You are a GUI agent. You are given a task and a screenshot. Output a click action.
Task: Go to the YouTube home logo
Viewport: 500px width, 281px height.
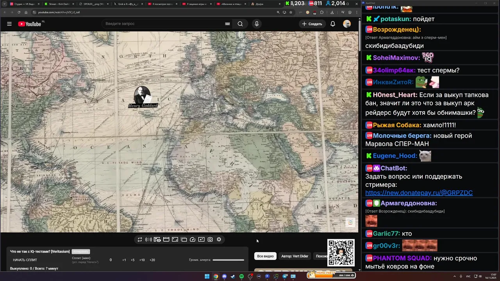[29, 24]
